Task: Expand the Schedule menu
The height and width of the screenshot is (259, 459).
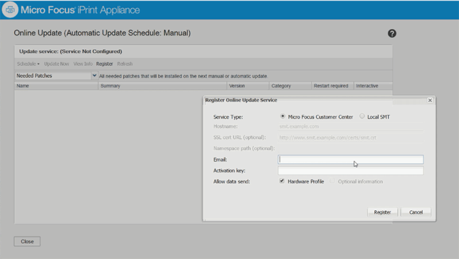Action: pyautogui.click(x=28, y=64)
